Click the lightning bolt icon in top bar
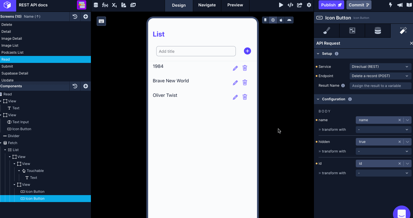Image resolution: width=413 pixels, height=218 pixels. (x=391, y=5)
